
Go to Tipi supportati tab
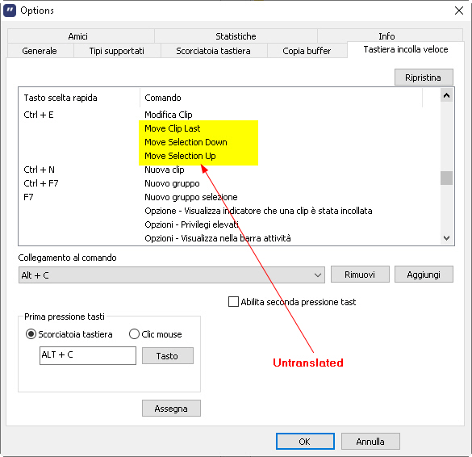click(x=117, y=51)
